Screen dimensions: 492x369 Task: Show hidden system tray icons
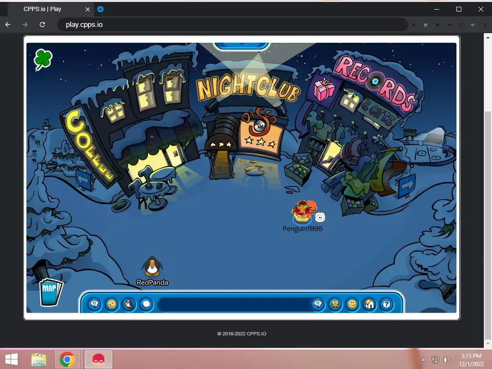[424, 360]
